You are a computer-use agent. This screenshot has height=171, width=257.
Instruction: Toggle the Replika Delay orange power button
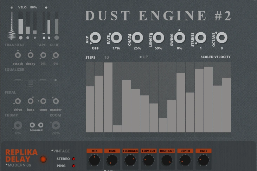point(43,159)
